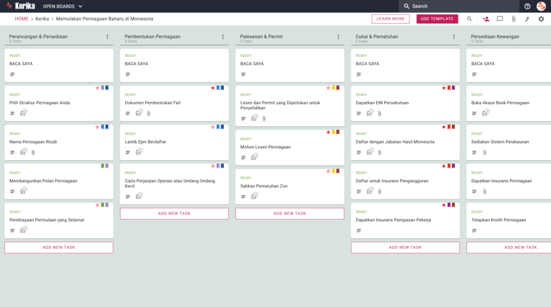551x307 pixels.
Task: Open the board settings gear icon
Action: [x=541, y=19]
